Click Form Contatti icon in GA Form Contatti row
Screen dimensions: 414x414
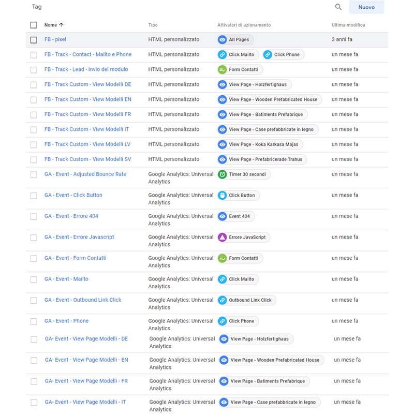click(x=223, y=258)
